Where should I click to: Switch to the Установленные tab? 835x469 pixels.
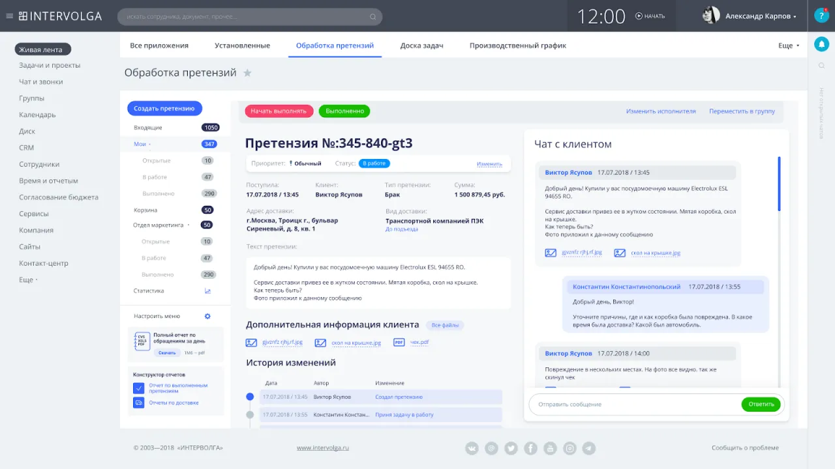(x=242, y=46)
